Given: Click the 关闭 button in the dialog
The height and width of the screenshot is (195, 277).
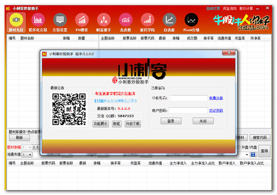Looking at the screenshot, I should (203, 121).
